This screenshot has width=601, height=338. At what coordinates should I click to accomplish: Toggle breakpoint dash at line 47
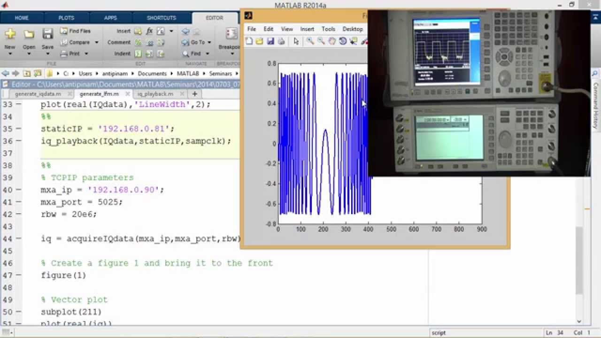pos(19,276)
